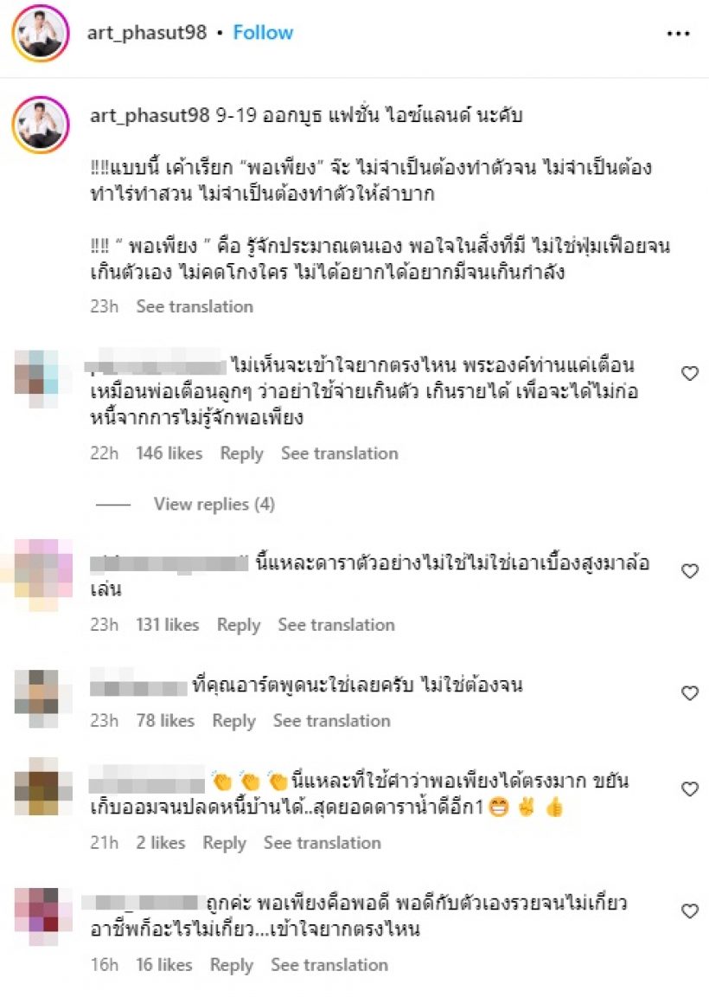The height and width of the screenshot is (997, 709).
Task: Expand View replies (4)
Action: [214, 505]
